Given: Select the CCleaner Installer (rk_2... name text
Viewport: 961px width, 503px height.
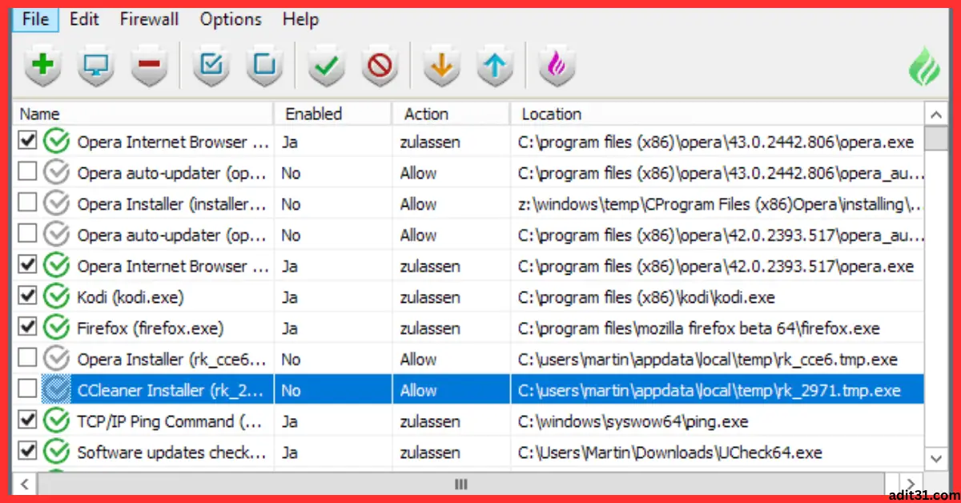Looking at the screenshot, I should coord(171,390).
